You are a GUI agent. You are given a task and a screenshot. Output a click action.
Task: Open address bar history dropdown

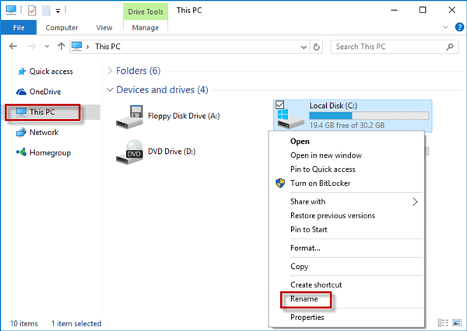pos(304,47)
